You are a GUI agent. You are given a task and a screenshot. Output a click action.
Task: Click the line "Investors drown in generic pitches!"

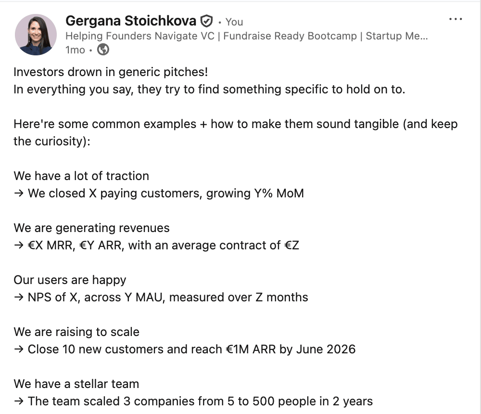coord(111,72)
